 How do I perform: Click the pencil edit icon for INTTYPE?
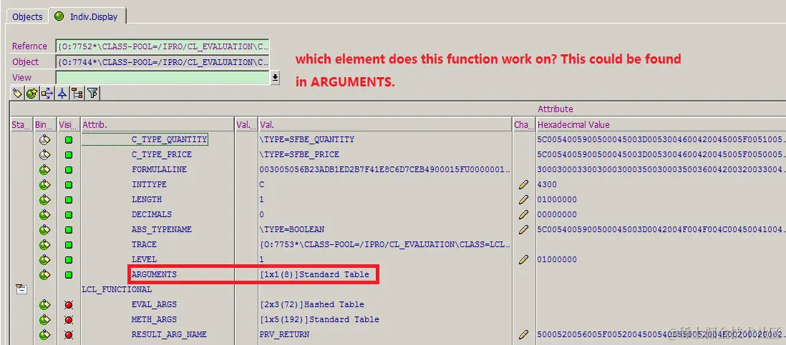click(x=524, y=184)
